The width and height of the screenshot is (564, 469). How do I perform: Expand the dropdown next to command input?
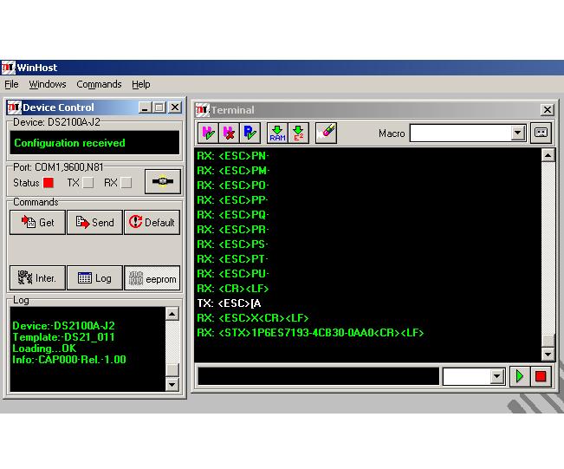click(496, 376)
